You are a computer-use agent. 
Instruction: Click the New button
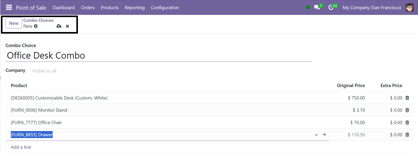pyautogui.click(x=14, y=23)
